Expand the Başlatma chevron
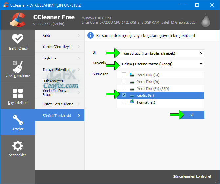220x184 pixels. coord(79,58)
